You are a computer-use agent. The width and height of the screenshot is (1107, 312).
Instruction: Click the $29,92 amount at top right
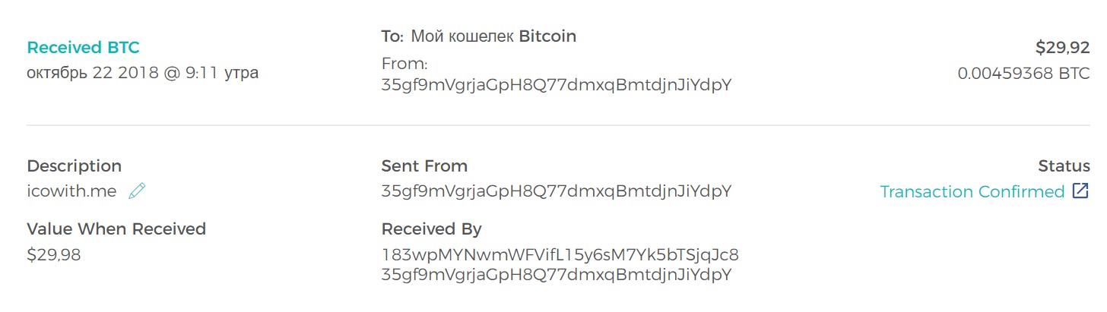[x=1062, y=49]
